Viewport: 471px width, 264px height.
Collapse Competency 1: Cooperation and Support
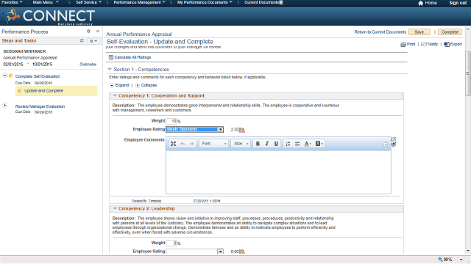pos(115,96)
